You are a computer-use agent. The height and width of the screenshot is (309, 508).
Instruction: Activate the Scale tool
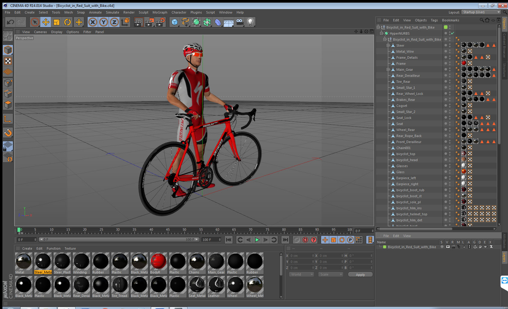[x=57, y=22]
